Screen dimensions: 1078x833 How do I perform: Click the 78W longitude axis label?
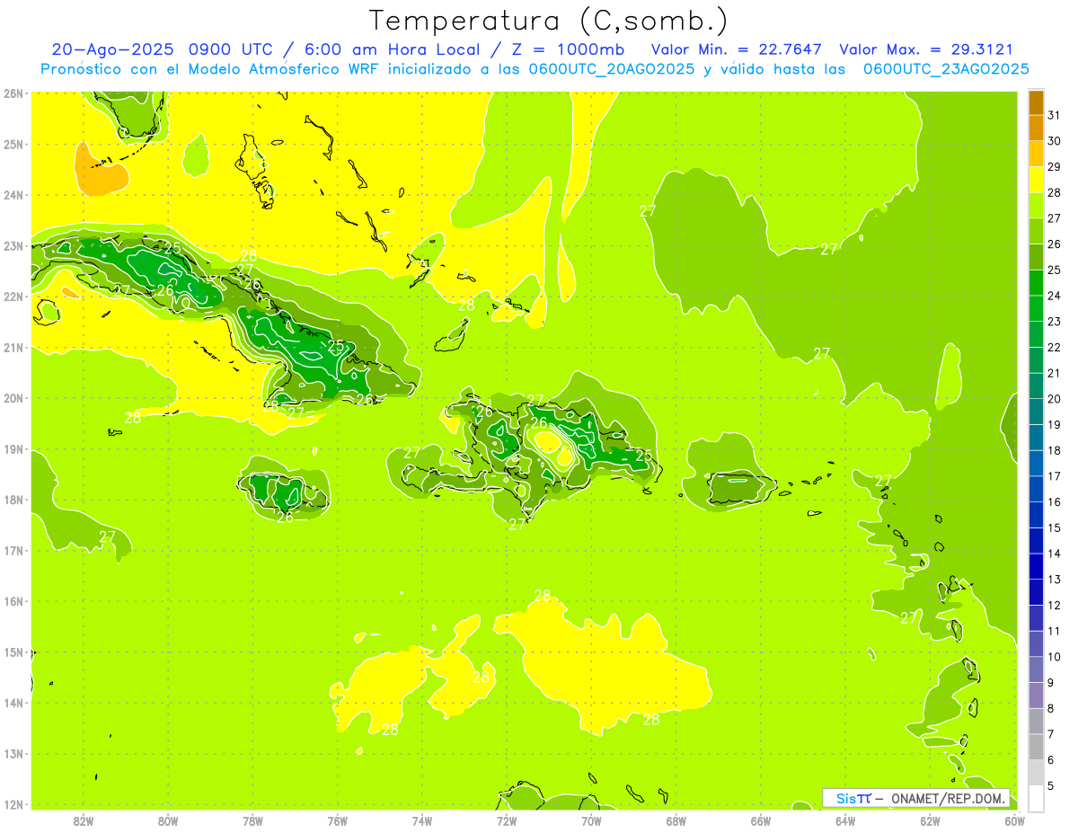pos(252,820)
